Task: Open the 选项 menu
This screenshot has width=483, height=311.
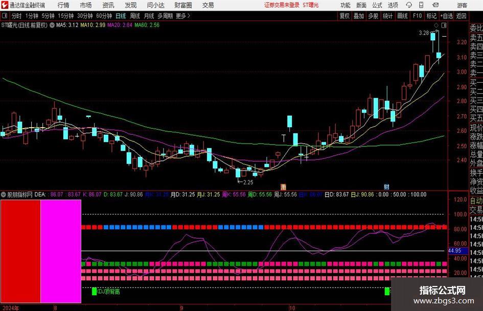Action: coord(393,5)
